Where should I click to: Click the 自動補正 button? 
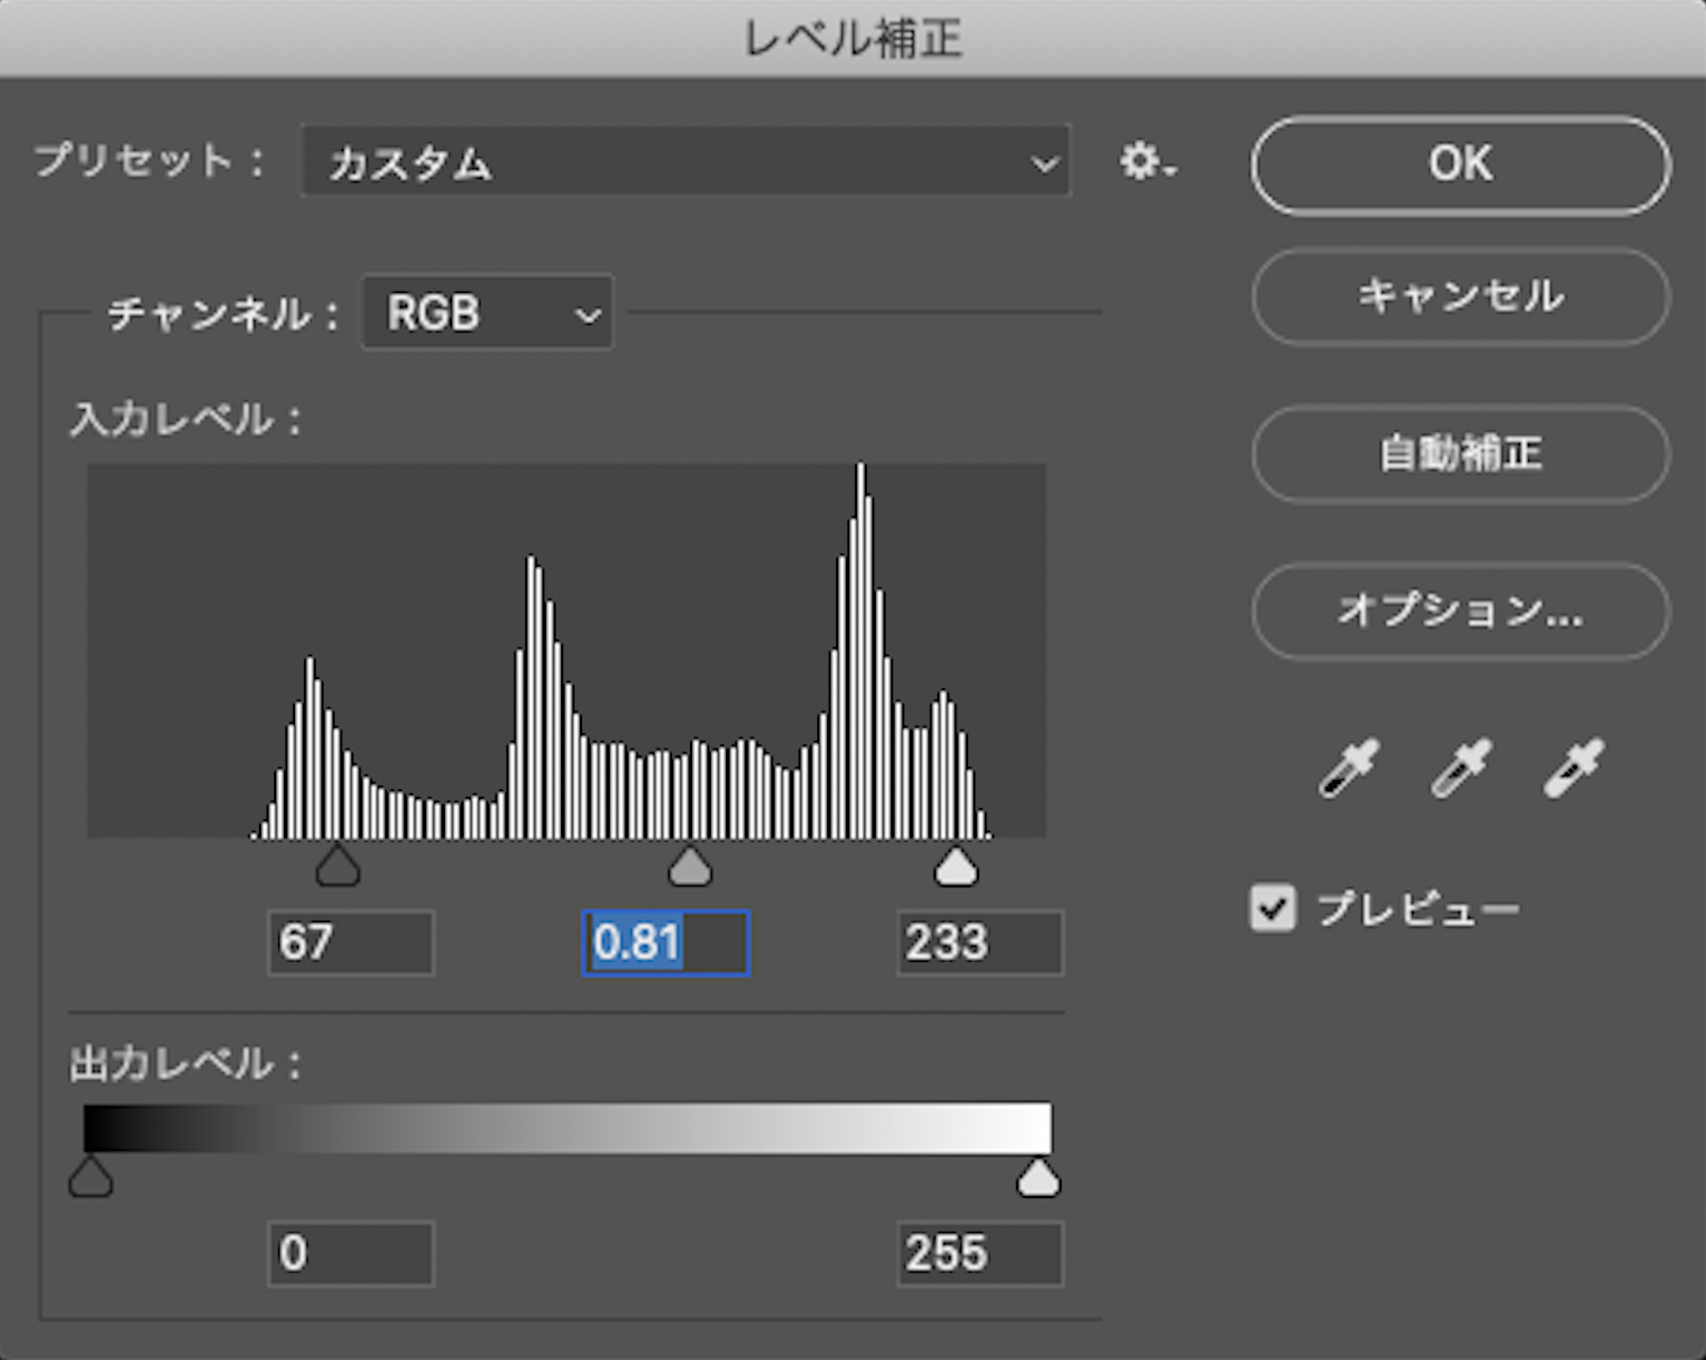1460,455
